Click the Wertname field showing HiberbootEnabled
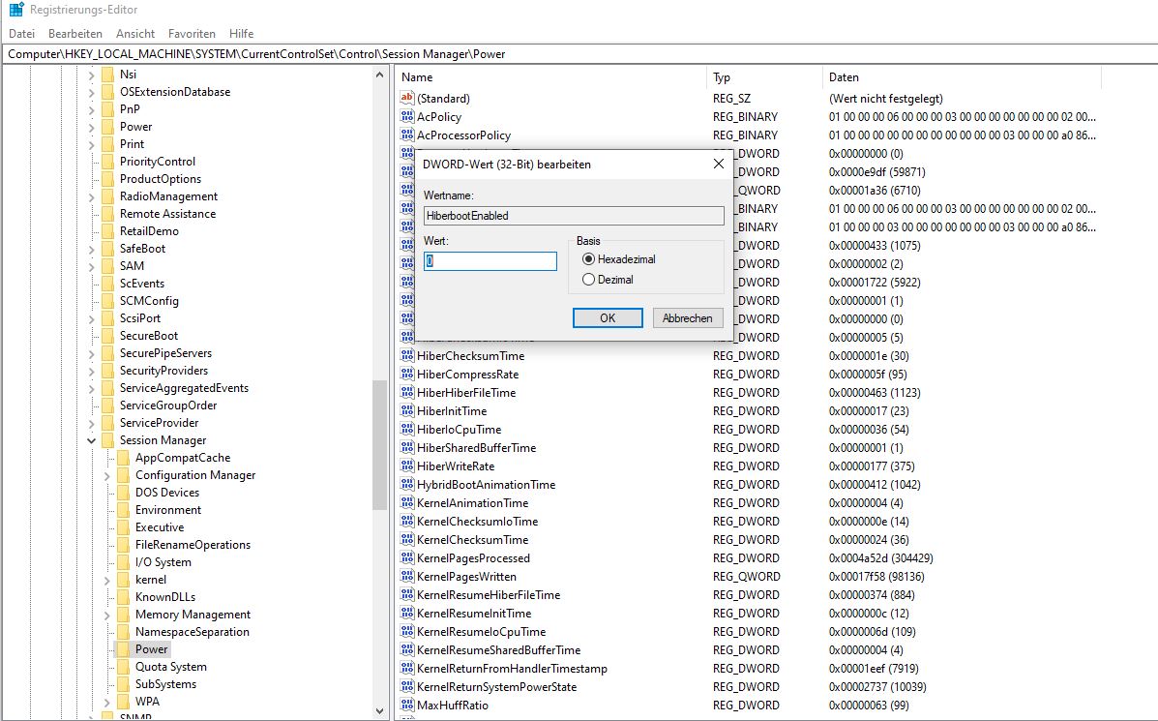 [x=574, y=216]
